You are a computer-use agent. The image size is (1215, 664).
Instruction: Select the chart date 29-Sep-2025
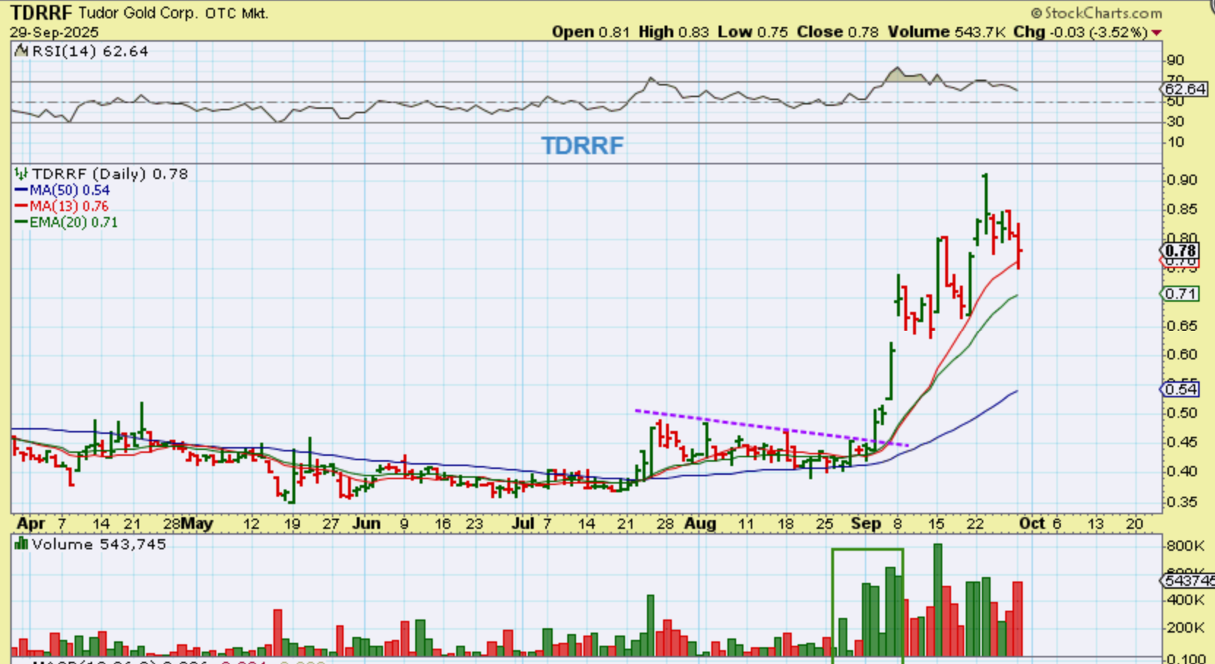pos(54,32)
